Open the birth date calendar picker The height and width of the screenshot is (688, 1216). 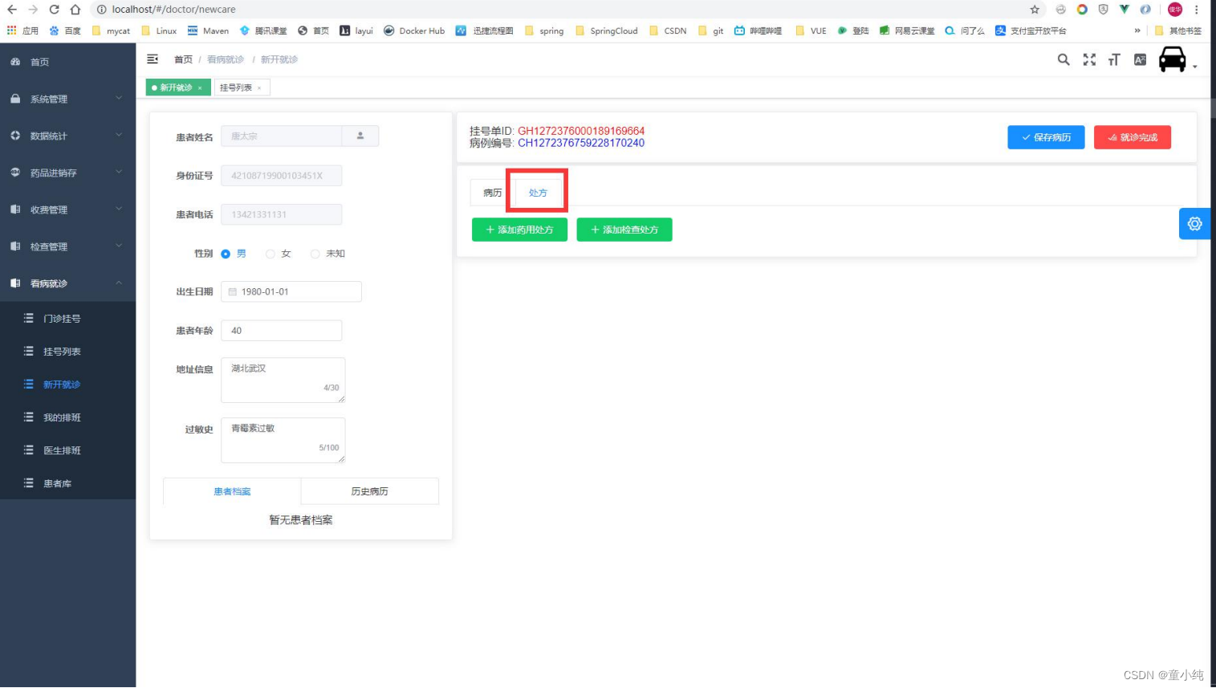pos(233,291)
